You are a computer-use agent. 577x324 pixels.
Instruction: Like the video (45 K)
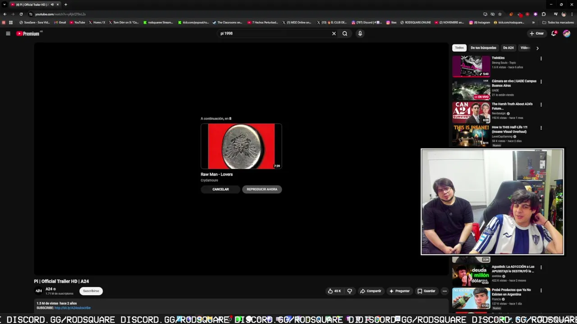334,291
